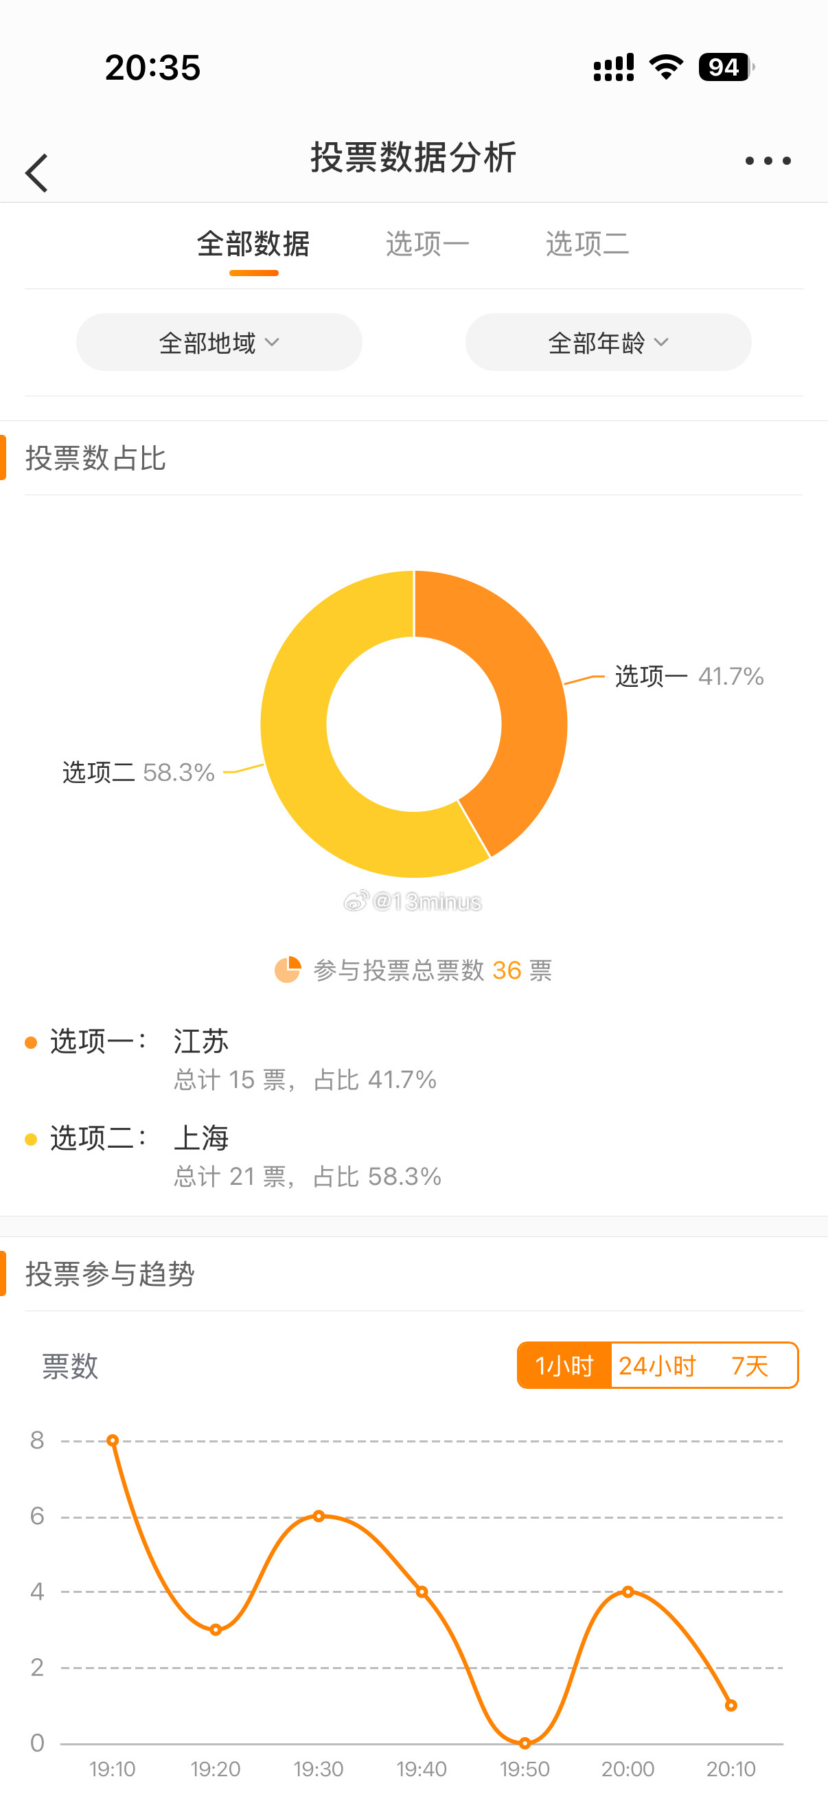Screen dimensions: 828x1801
Task: Switch to the 选项二 tab
Action: click(586, 242)
